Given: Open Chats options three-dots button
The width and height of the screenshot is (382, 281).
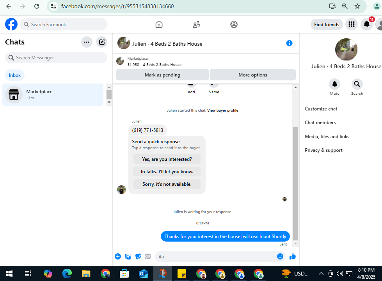Looking at the screenshot, I should tap(87, 42).
